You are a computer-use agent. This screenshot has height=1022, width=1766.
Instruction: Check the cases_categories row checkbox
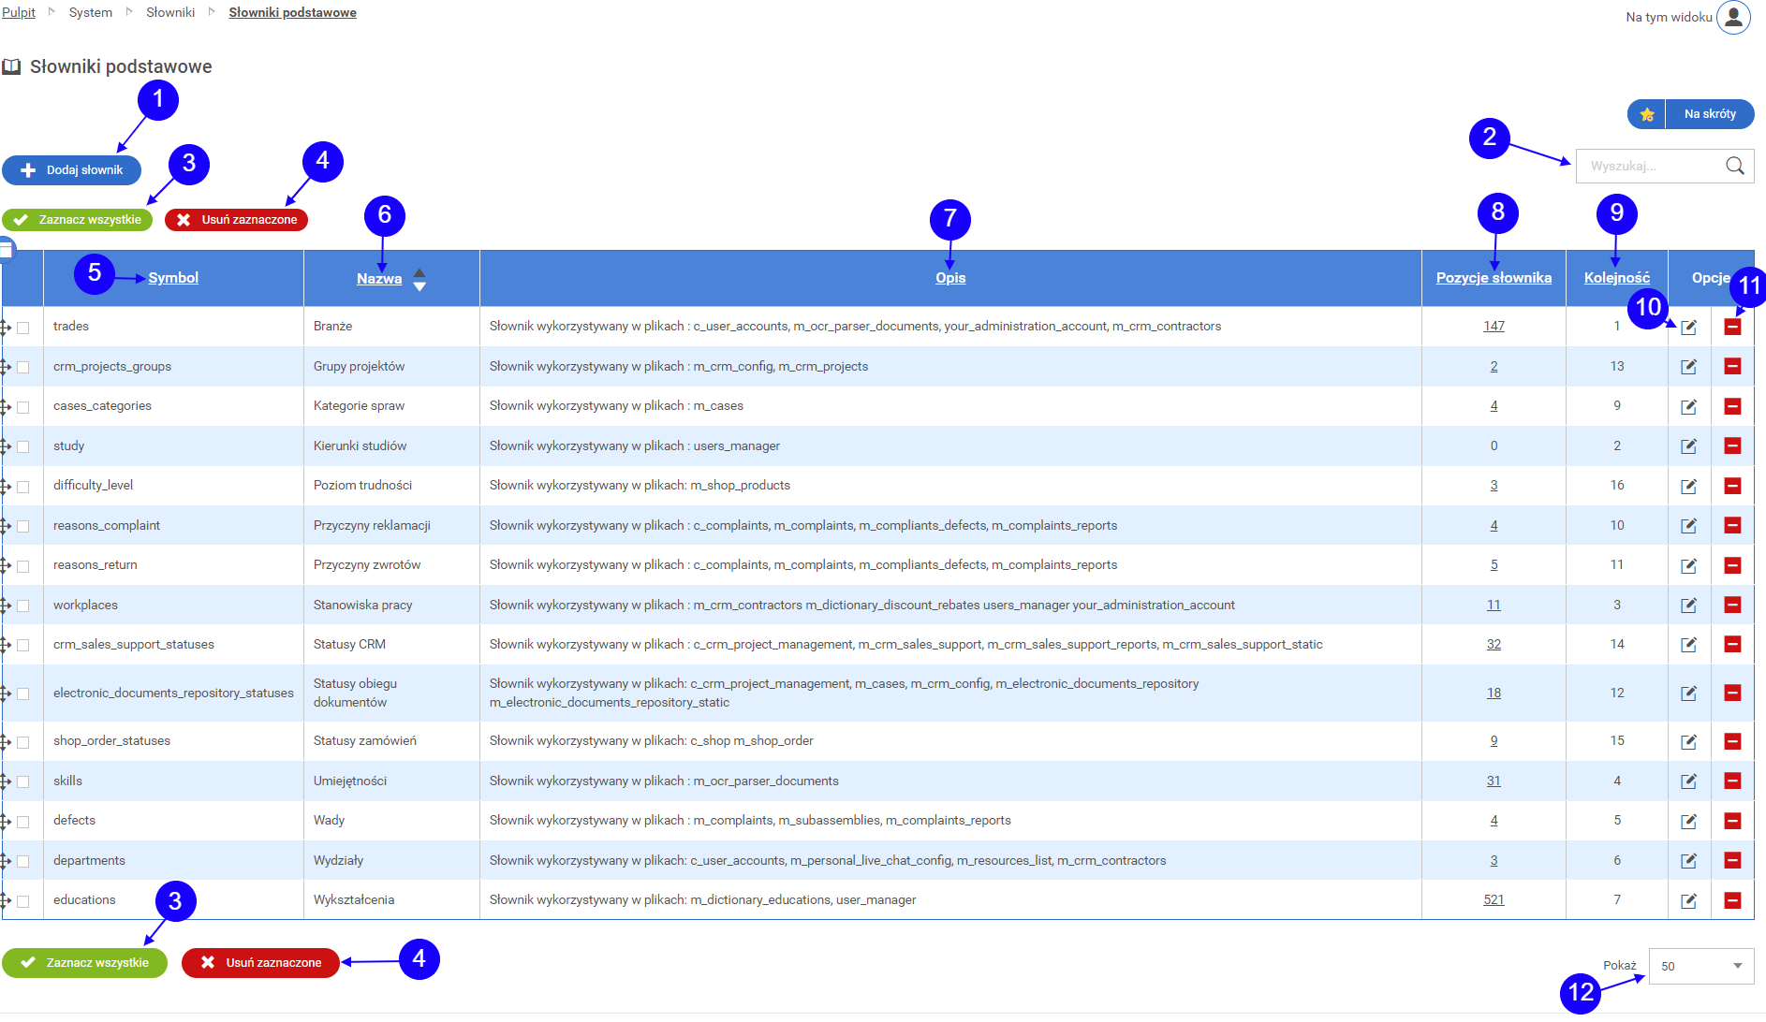click(x=23, y=407)
